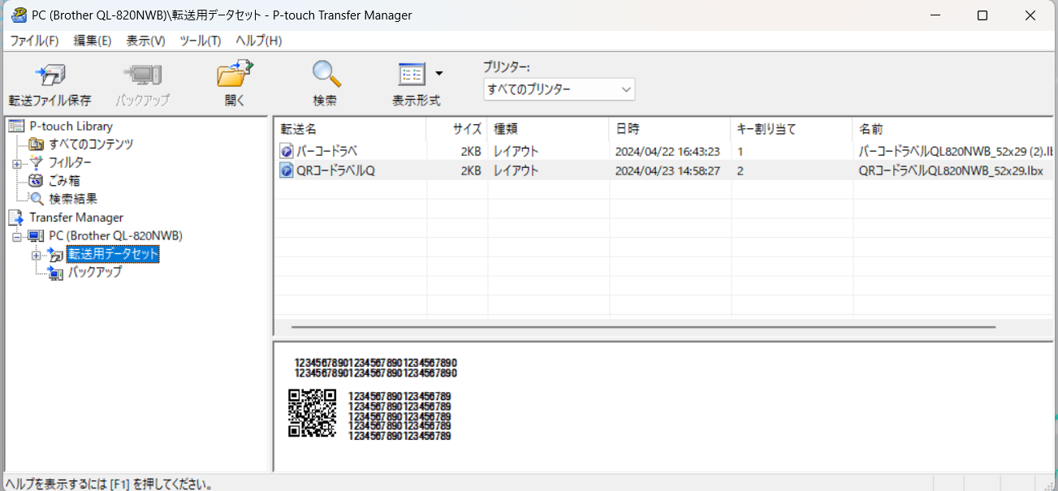
Task: Sort by キー割り当て column header
Action: (x=792, y=129)
